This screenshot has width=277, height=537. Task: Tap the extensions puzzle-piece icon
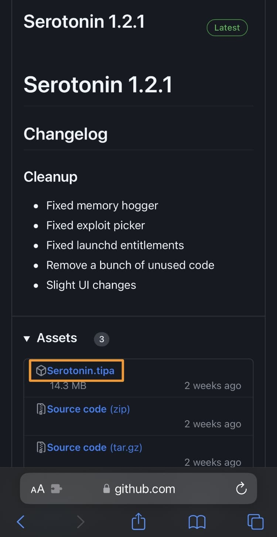tap(56, 489)
